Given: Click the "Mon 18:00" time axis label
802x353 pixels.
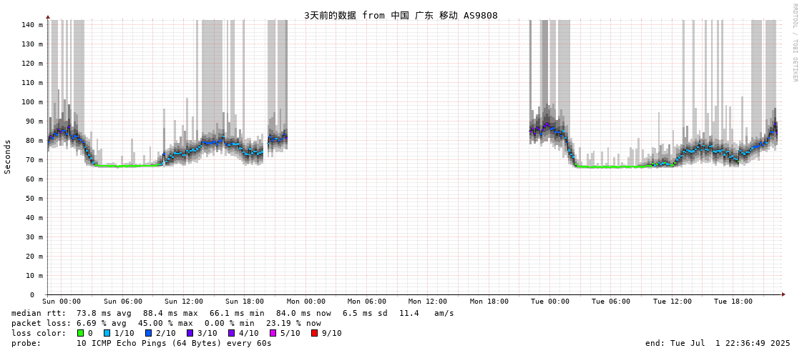Looking at the screenshot, I should pos(489,302).
